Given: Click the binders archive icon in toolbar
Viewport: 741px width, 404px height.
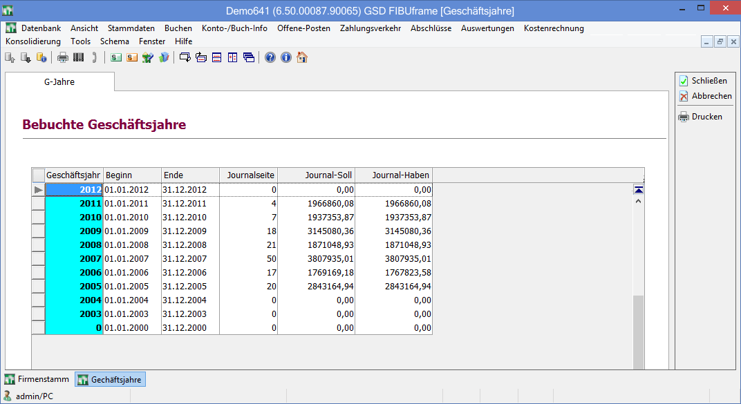Looking at the screenshot, I should tap(79, 57).
